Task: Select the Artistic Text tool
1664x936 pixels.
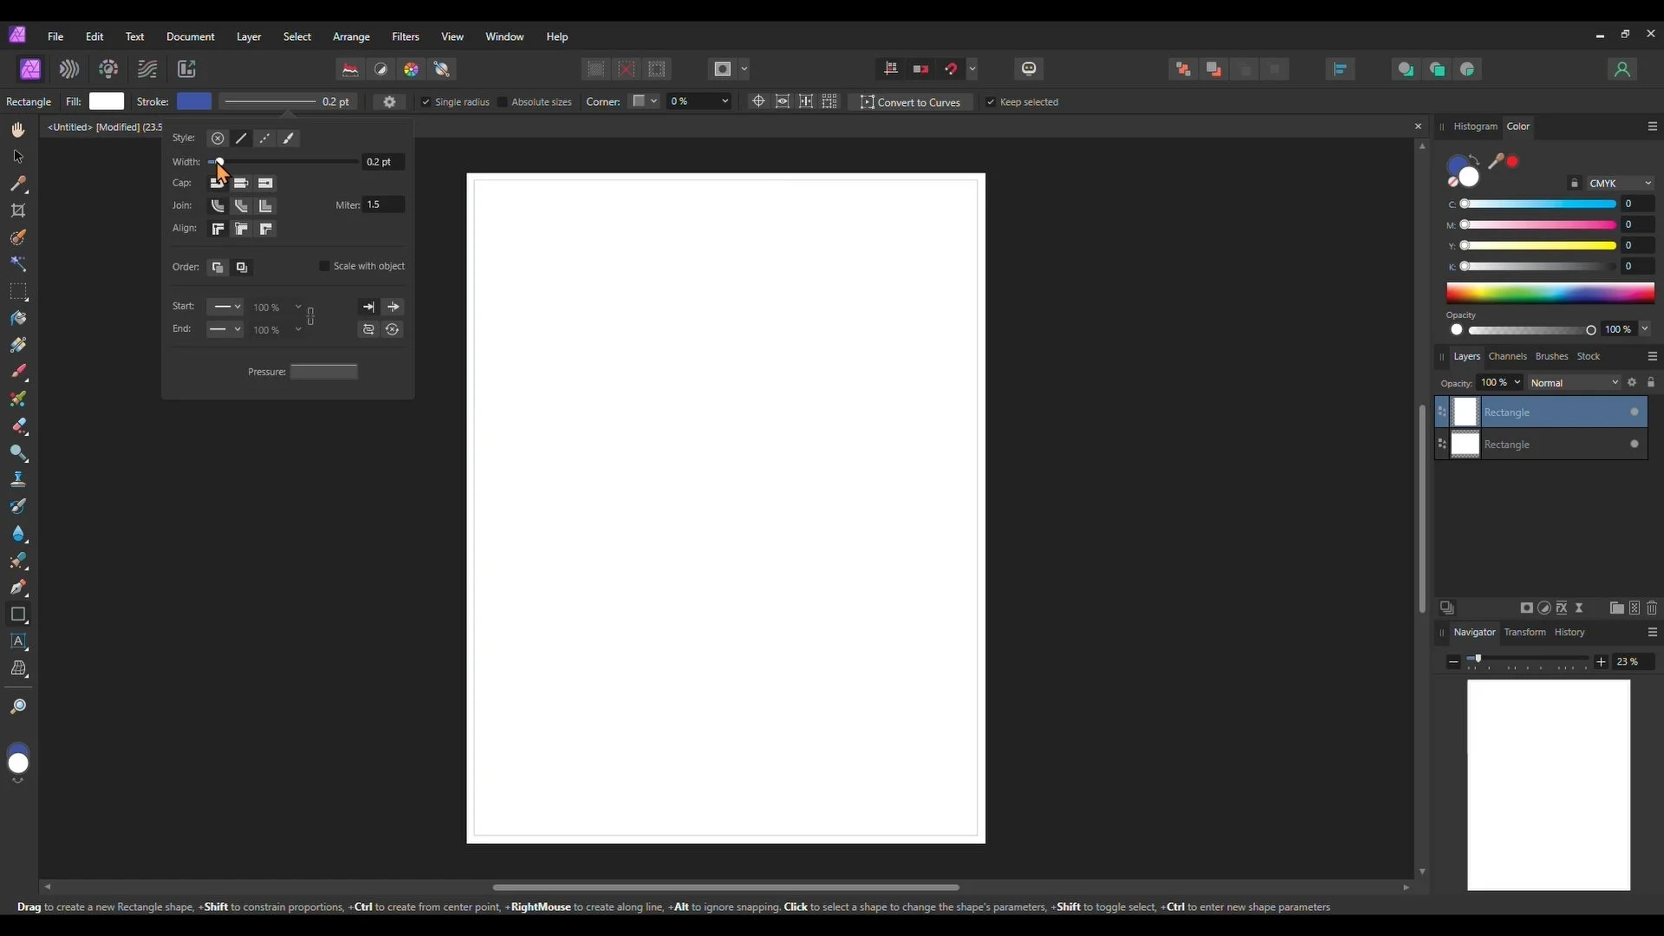Action: [18, 641]
